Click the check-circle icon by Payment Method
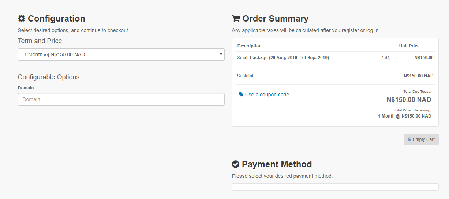449x199 pixels. pos(236,164)
